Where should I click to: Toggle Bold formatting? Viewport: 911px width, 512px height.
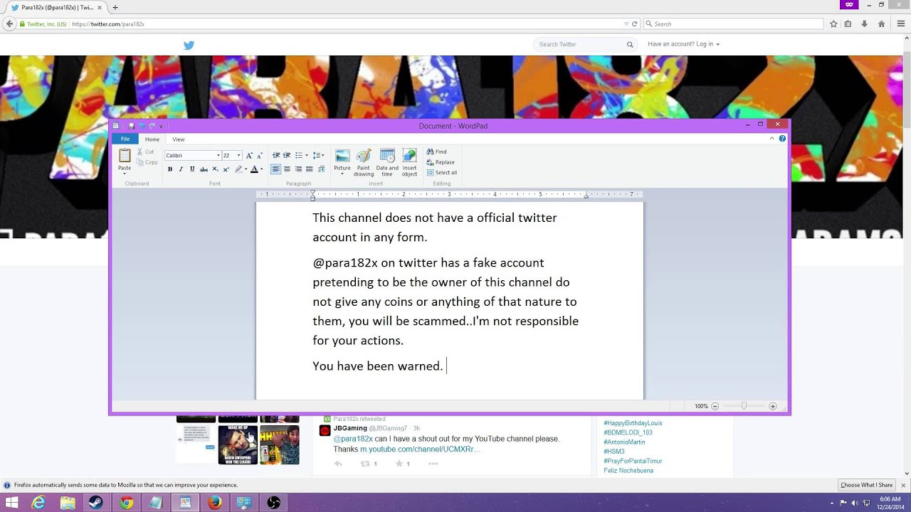(169, 169)
